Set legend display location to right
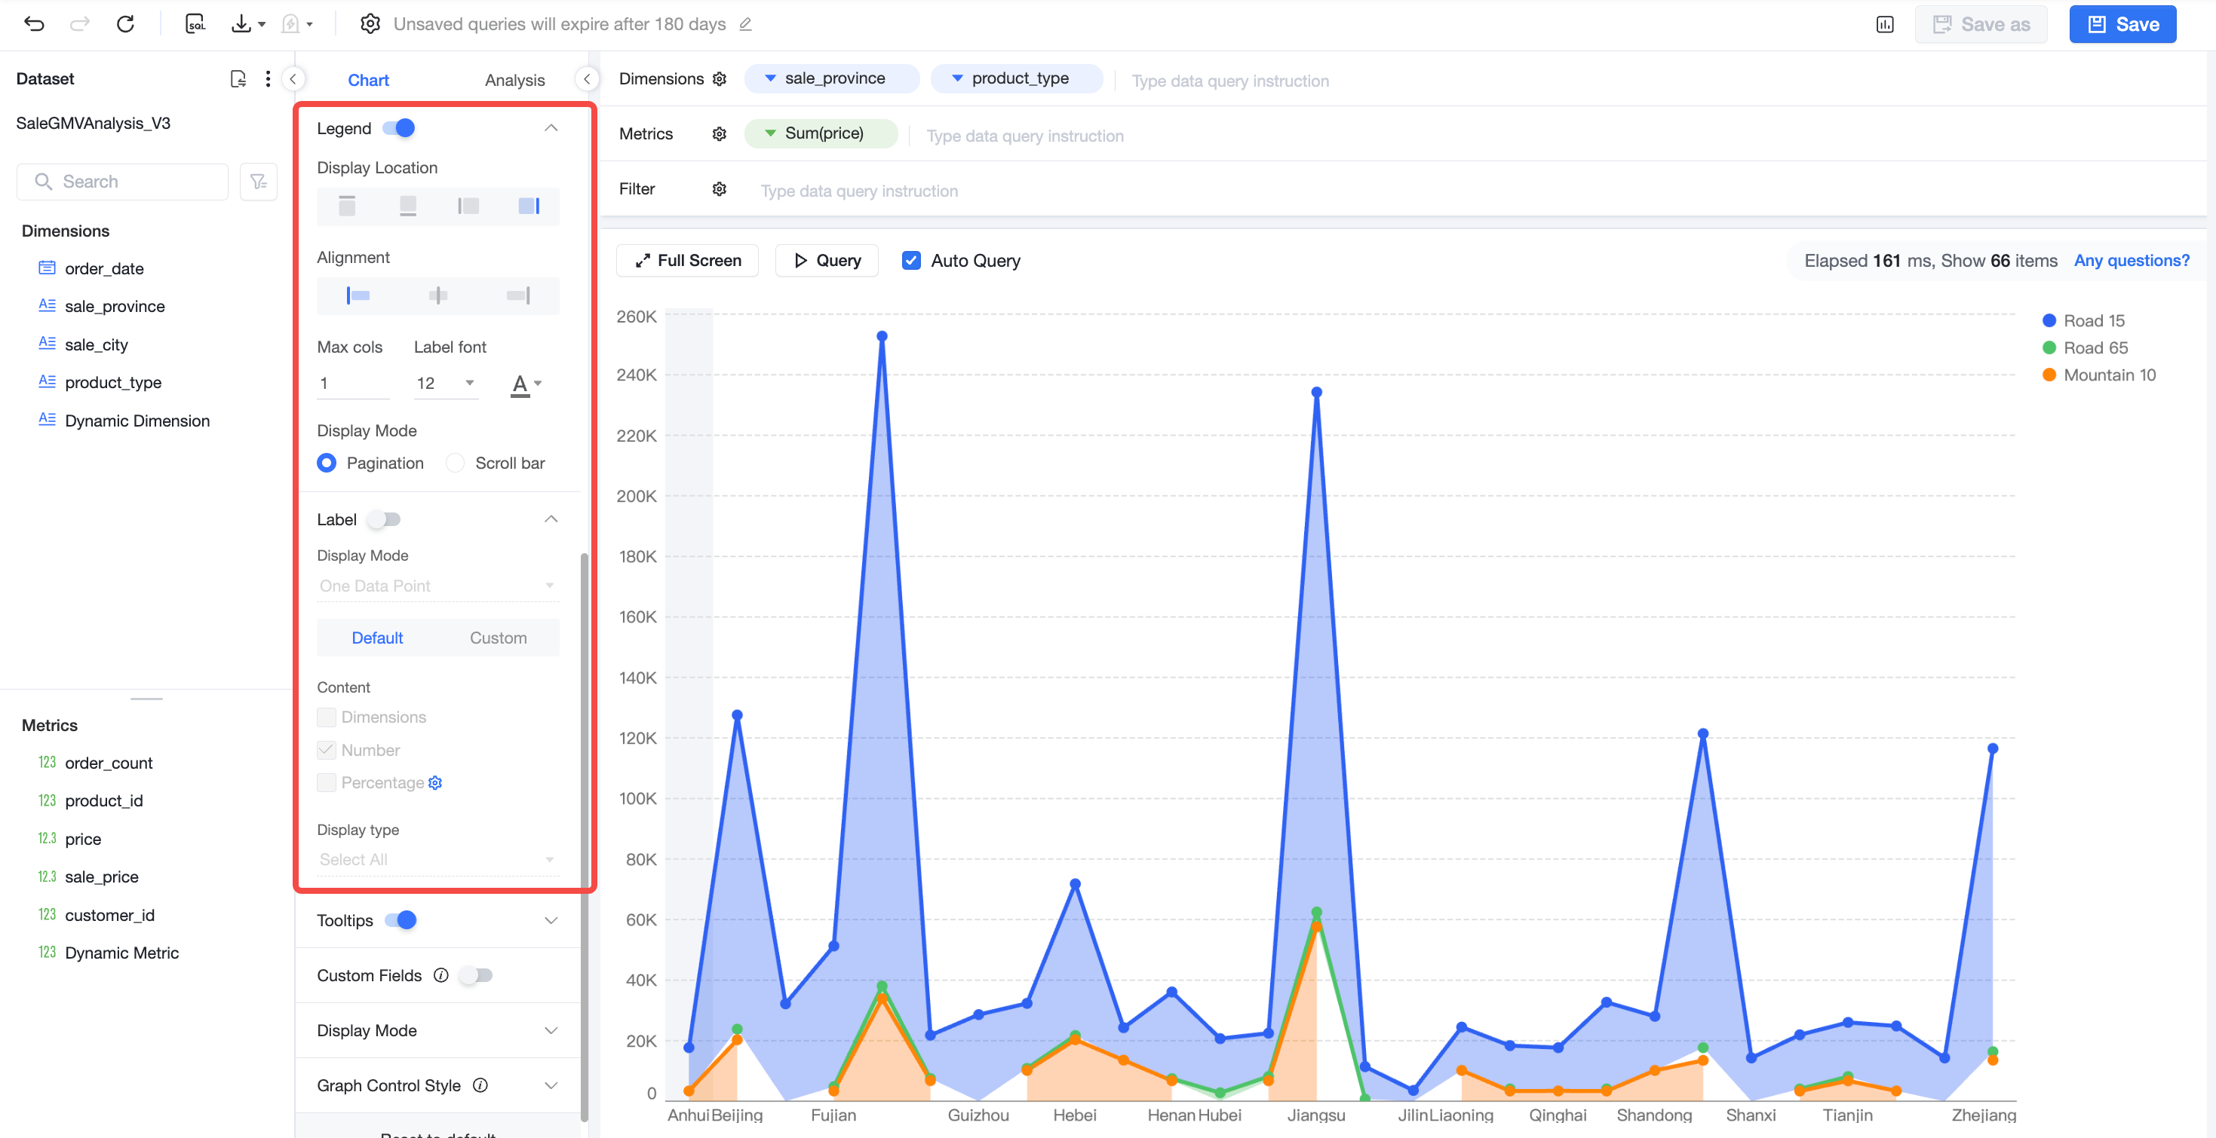Screen dimensions: 2216x1138 point(528,206)
